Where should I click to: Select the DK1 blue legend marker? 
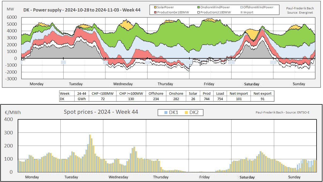click(165, 112)
